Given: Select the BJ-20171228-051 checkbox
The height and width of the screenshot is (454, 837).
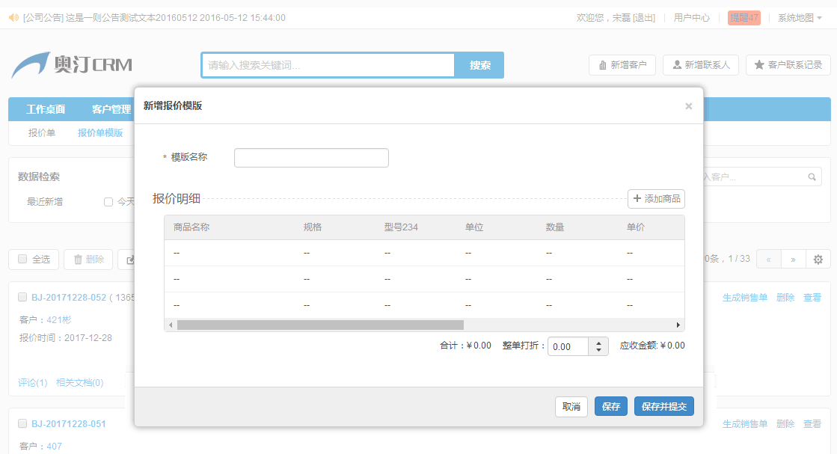Looking at the screenshot, I should point(22,423).
